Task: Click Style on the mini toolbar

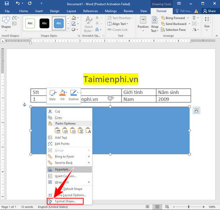Action: [x=52, y=95]
